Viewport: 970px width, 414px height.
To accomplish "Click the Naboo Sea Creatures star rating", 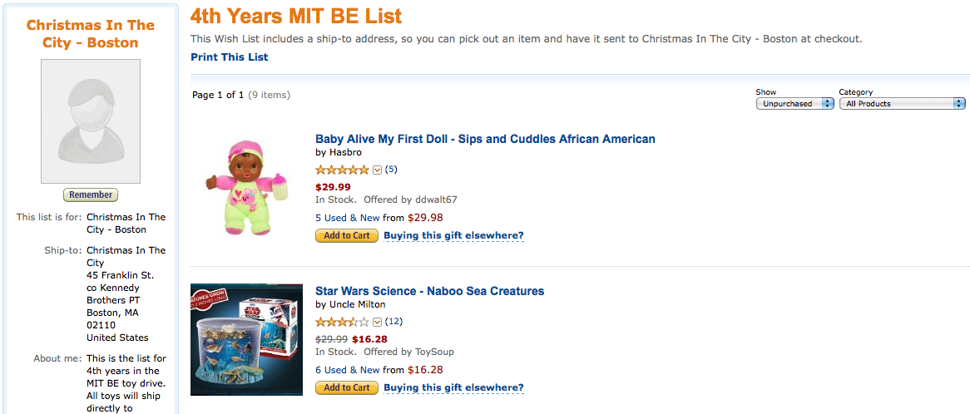I will [x=342, y=322].
